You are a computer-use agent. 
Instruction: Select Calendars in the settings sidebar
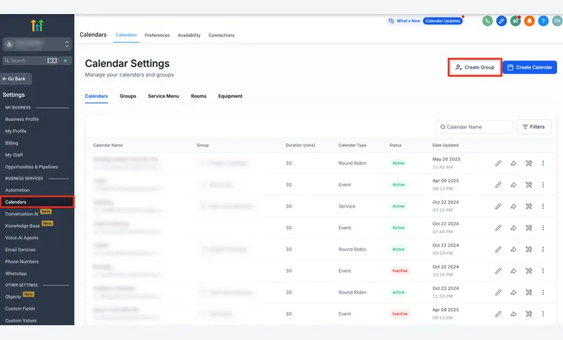pos(37,202)
